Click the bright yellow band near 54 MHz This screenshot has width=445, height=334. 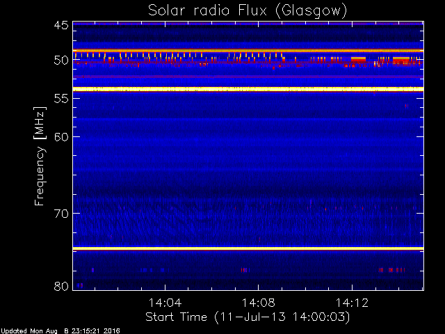point(248,89)
